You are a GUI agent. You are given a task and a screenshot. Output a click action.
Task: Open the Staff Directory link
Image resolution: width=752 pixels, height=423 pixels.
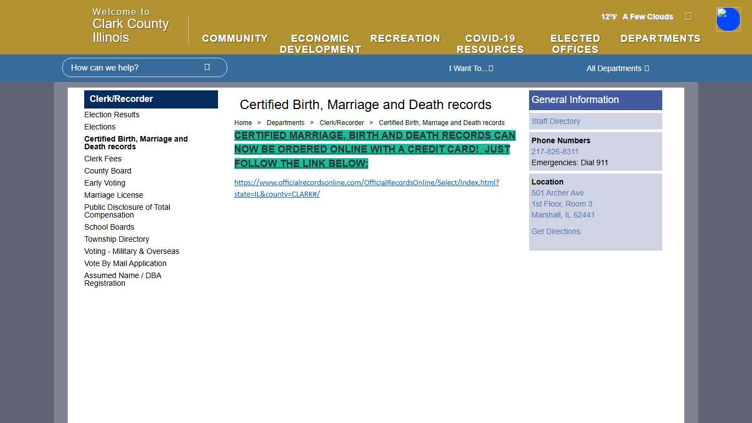pos(555,121)
